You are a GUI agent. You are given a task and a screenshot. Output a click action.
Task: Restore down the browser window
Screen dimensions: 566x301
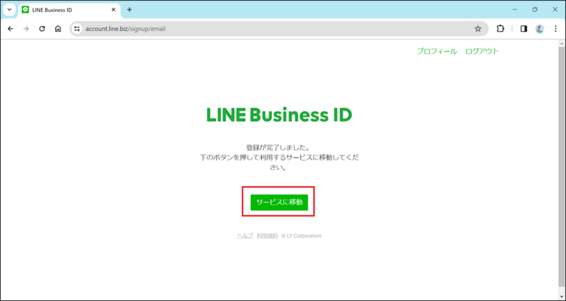[535, 9]
